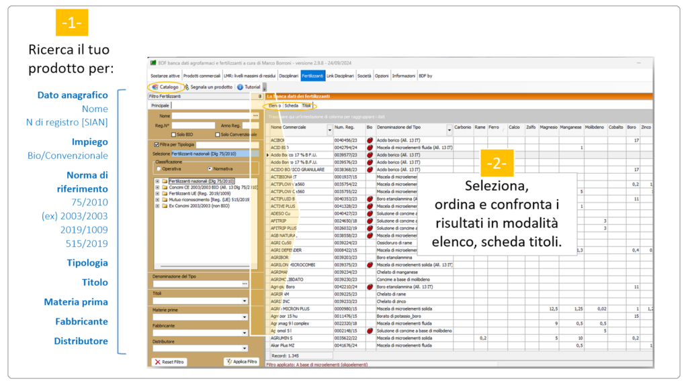Click the Applica Filtro button
Viewport: 688px width, 385px height.
[x=241, y=362]
